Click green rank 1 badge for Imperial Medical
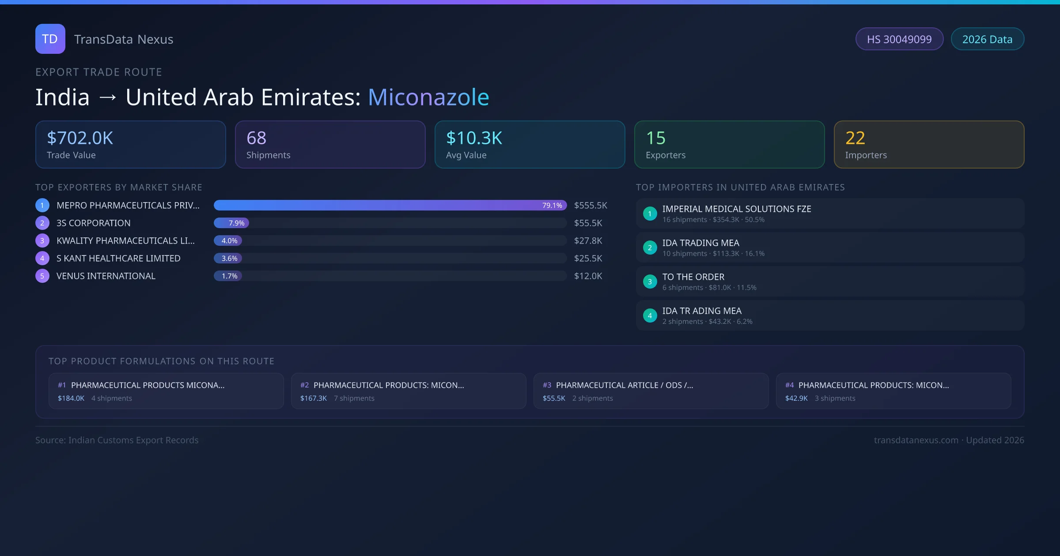This screenshot has height=556, width=1060. (650, 214)
